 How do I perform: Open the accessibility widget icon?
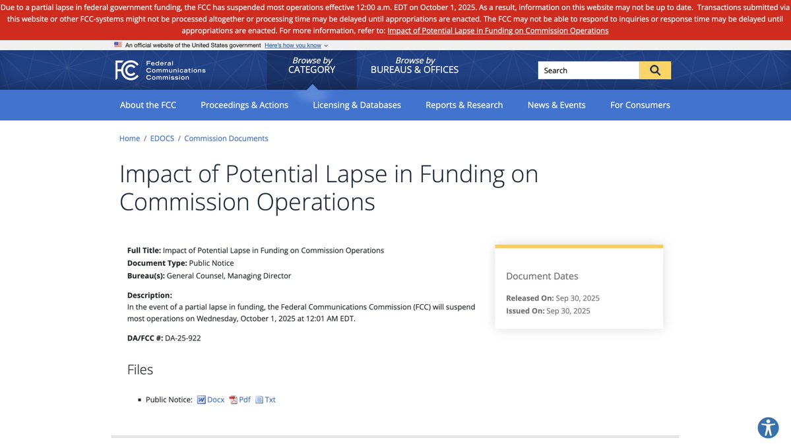click(x=768, y=428)
